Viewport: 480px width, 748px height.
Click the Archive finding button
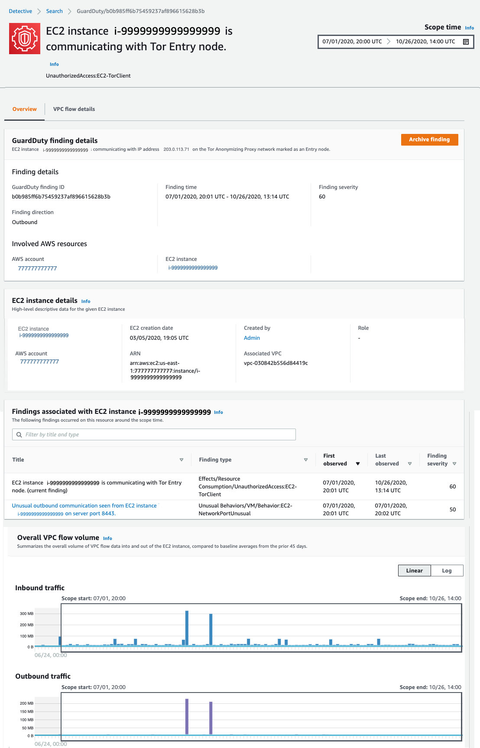click(430, 140)
